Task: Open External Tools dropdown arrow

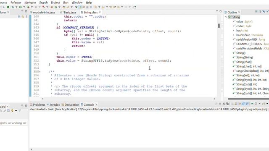Action: pos(32,7)
